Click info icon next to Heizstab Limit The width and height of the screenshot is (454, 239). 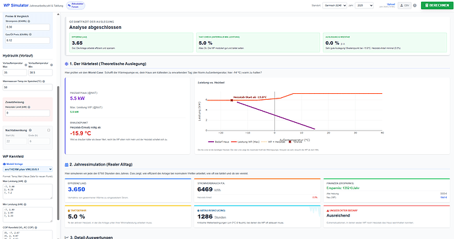29,107
